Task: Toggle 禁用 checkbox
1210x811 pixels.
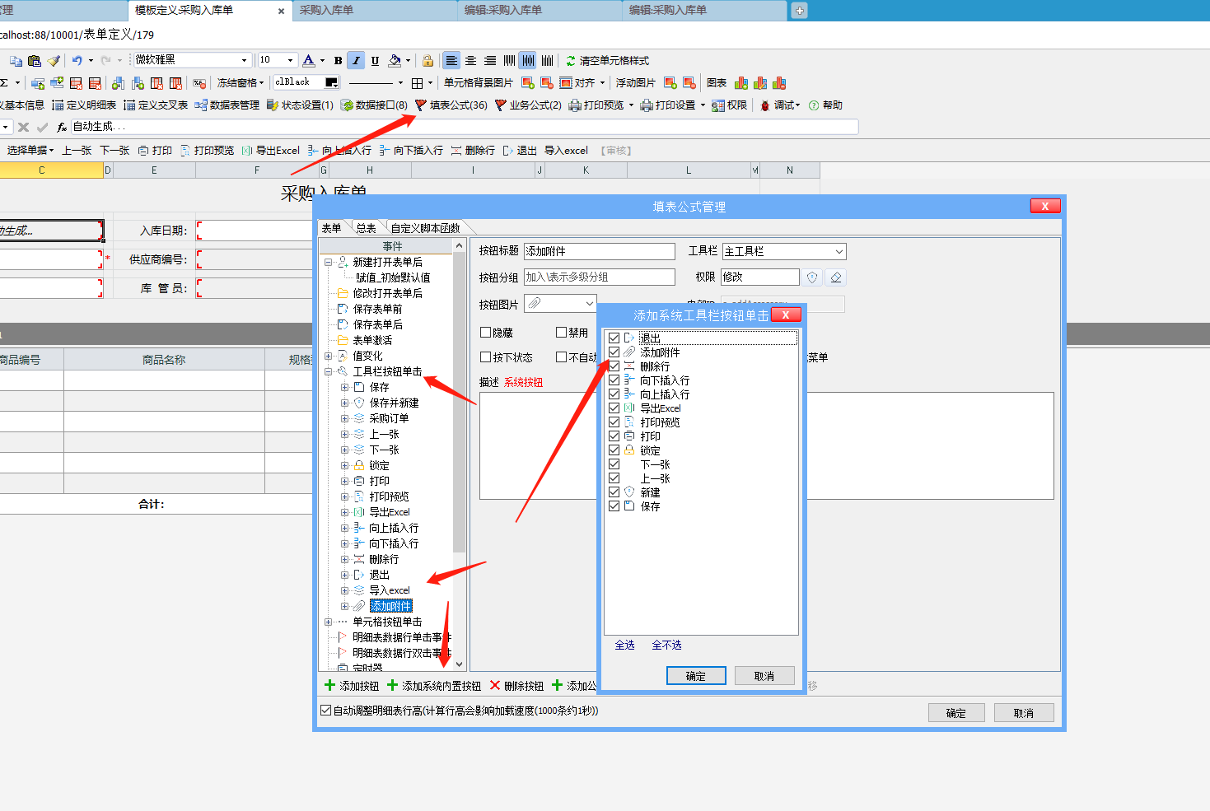Action: pyautogui.click(x=561, y=333)
